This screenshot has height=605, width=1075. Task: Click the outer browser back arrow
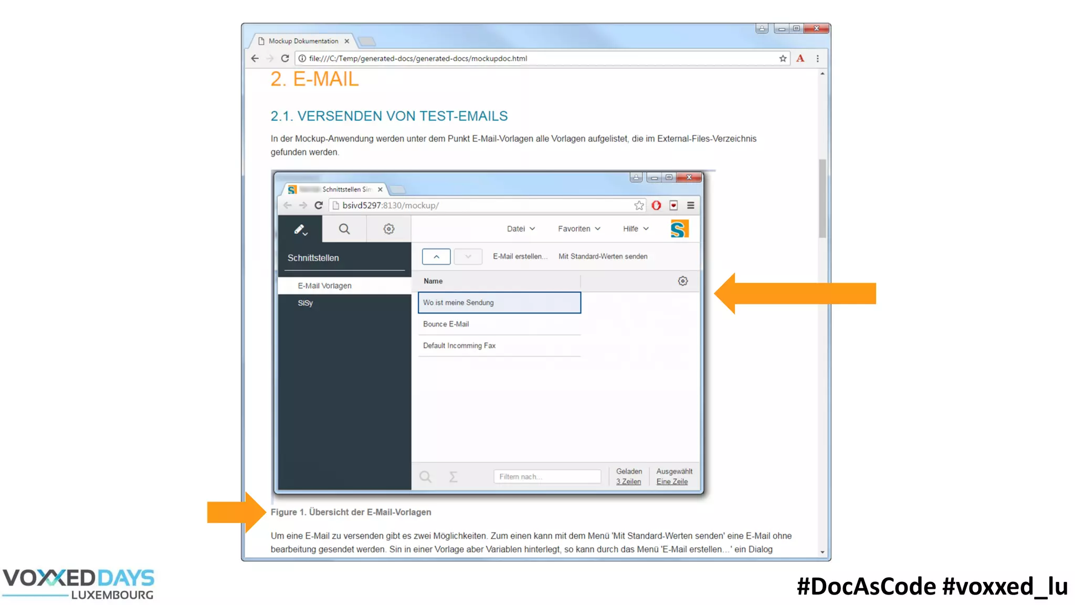[x=255, y=58]
